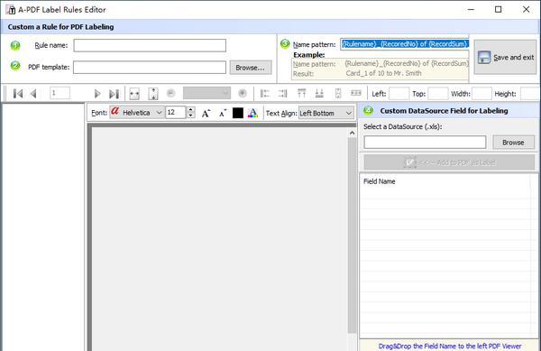541x351 pixels.
Task: Click green step 2 icon by PDF template
Action: click(x=15, y=66)
